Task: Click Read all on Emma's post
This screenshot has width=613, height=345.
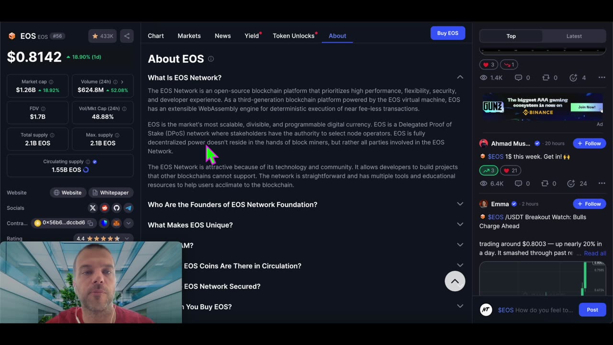Action: [595, 253]
